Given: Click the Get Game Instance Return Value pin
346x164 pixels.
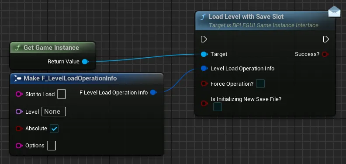Looking at the screenshot, I should tap(85, 62).
